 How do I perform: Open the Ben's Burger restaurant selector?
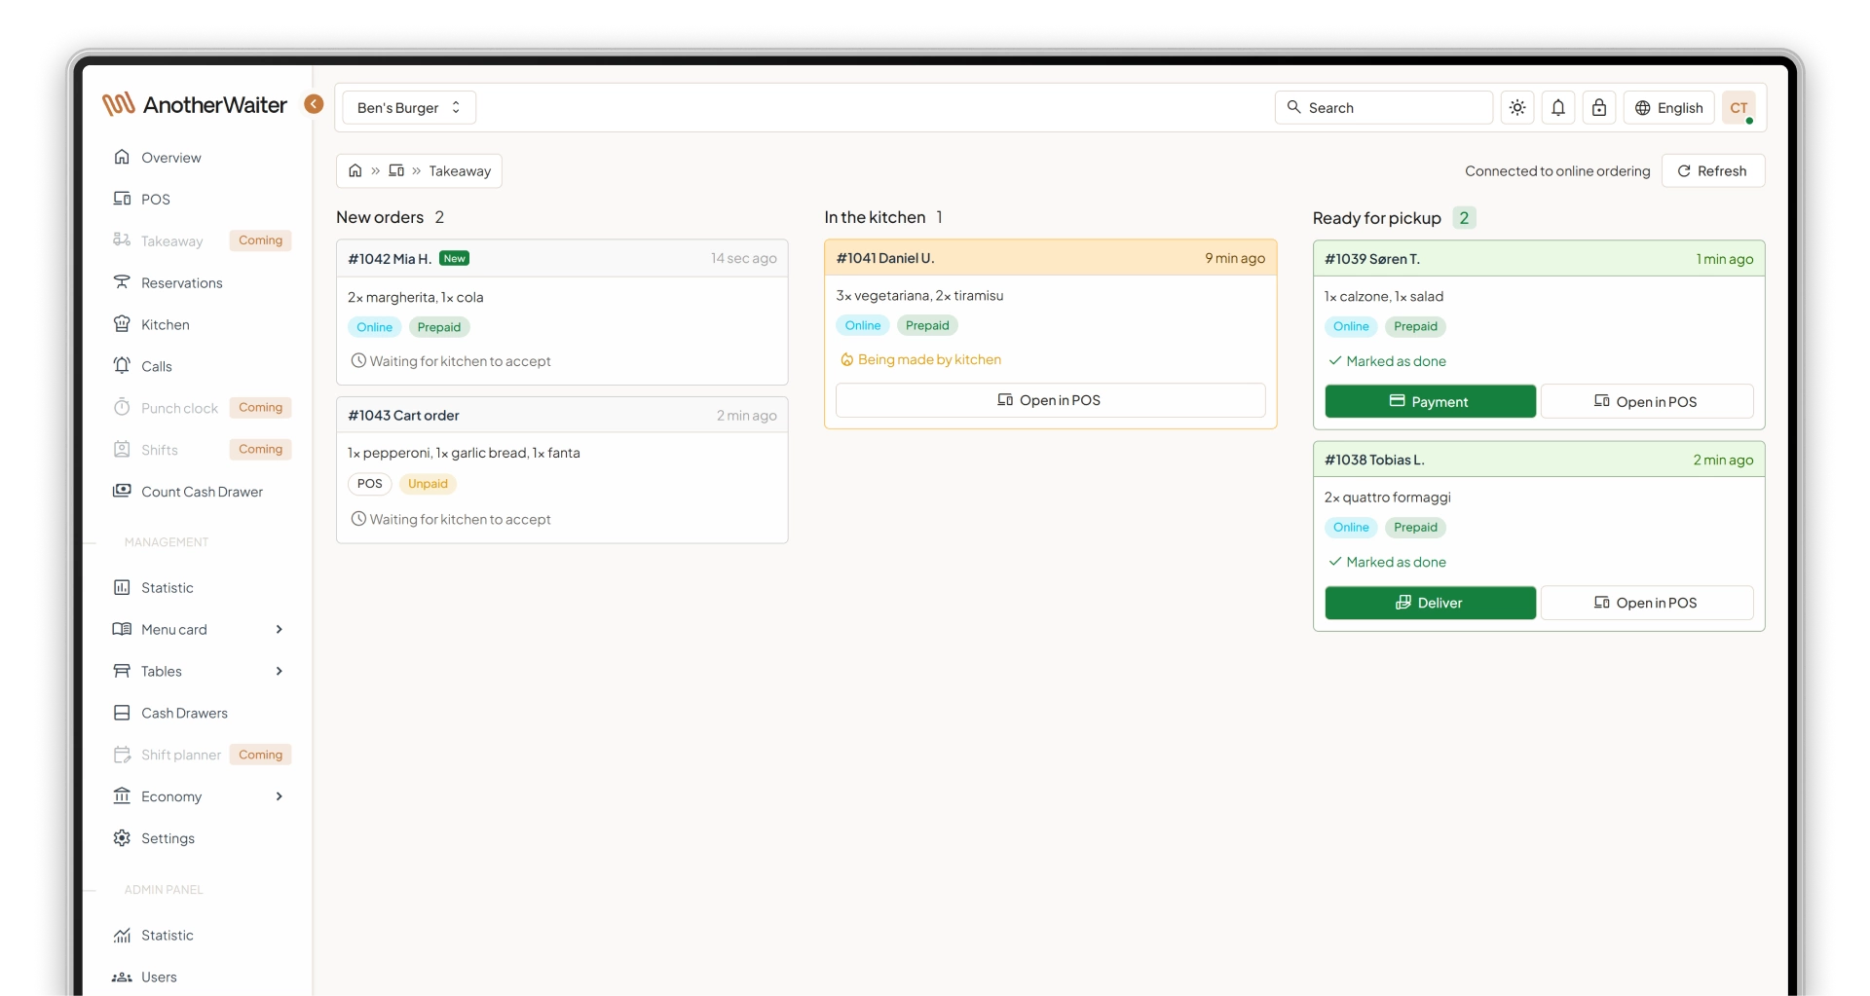409,108
